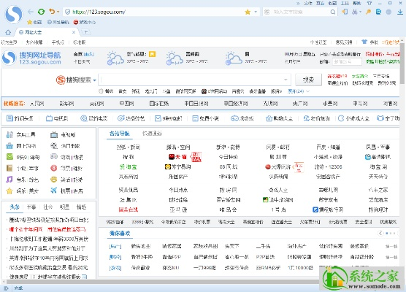
Task: Click the security shield in address bar
Action: point(68,12)
